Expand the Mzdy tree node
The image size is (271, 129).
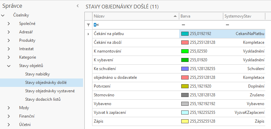[9, 108]
